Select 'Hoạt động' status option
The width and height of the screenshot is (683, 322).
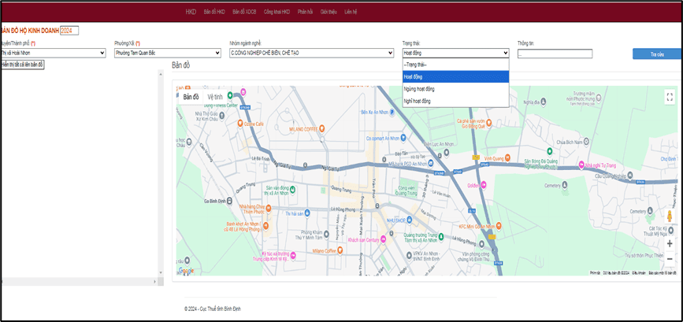click(x=455, y=76)
